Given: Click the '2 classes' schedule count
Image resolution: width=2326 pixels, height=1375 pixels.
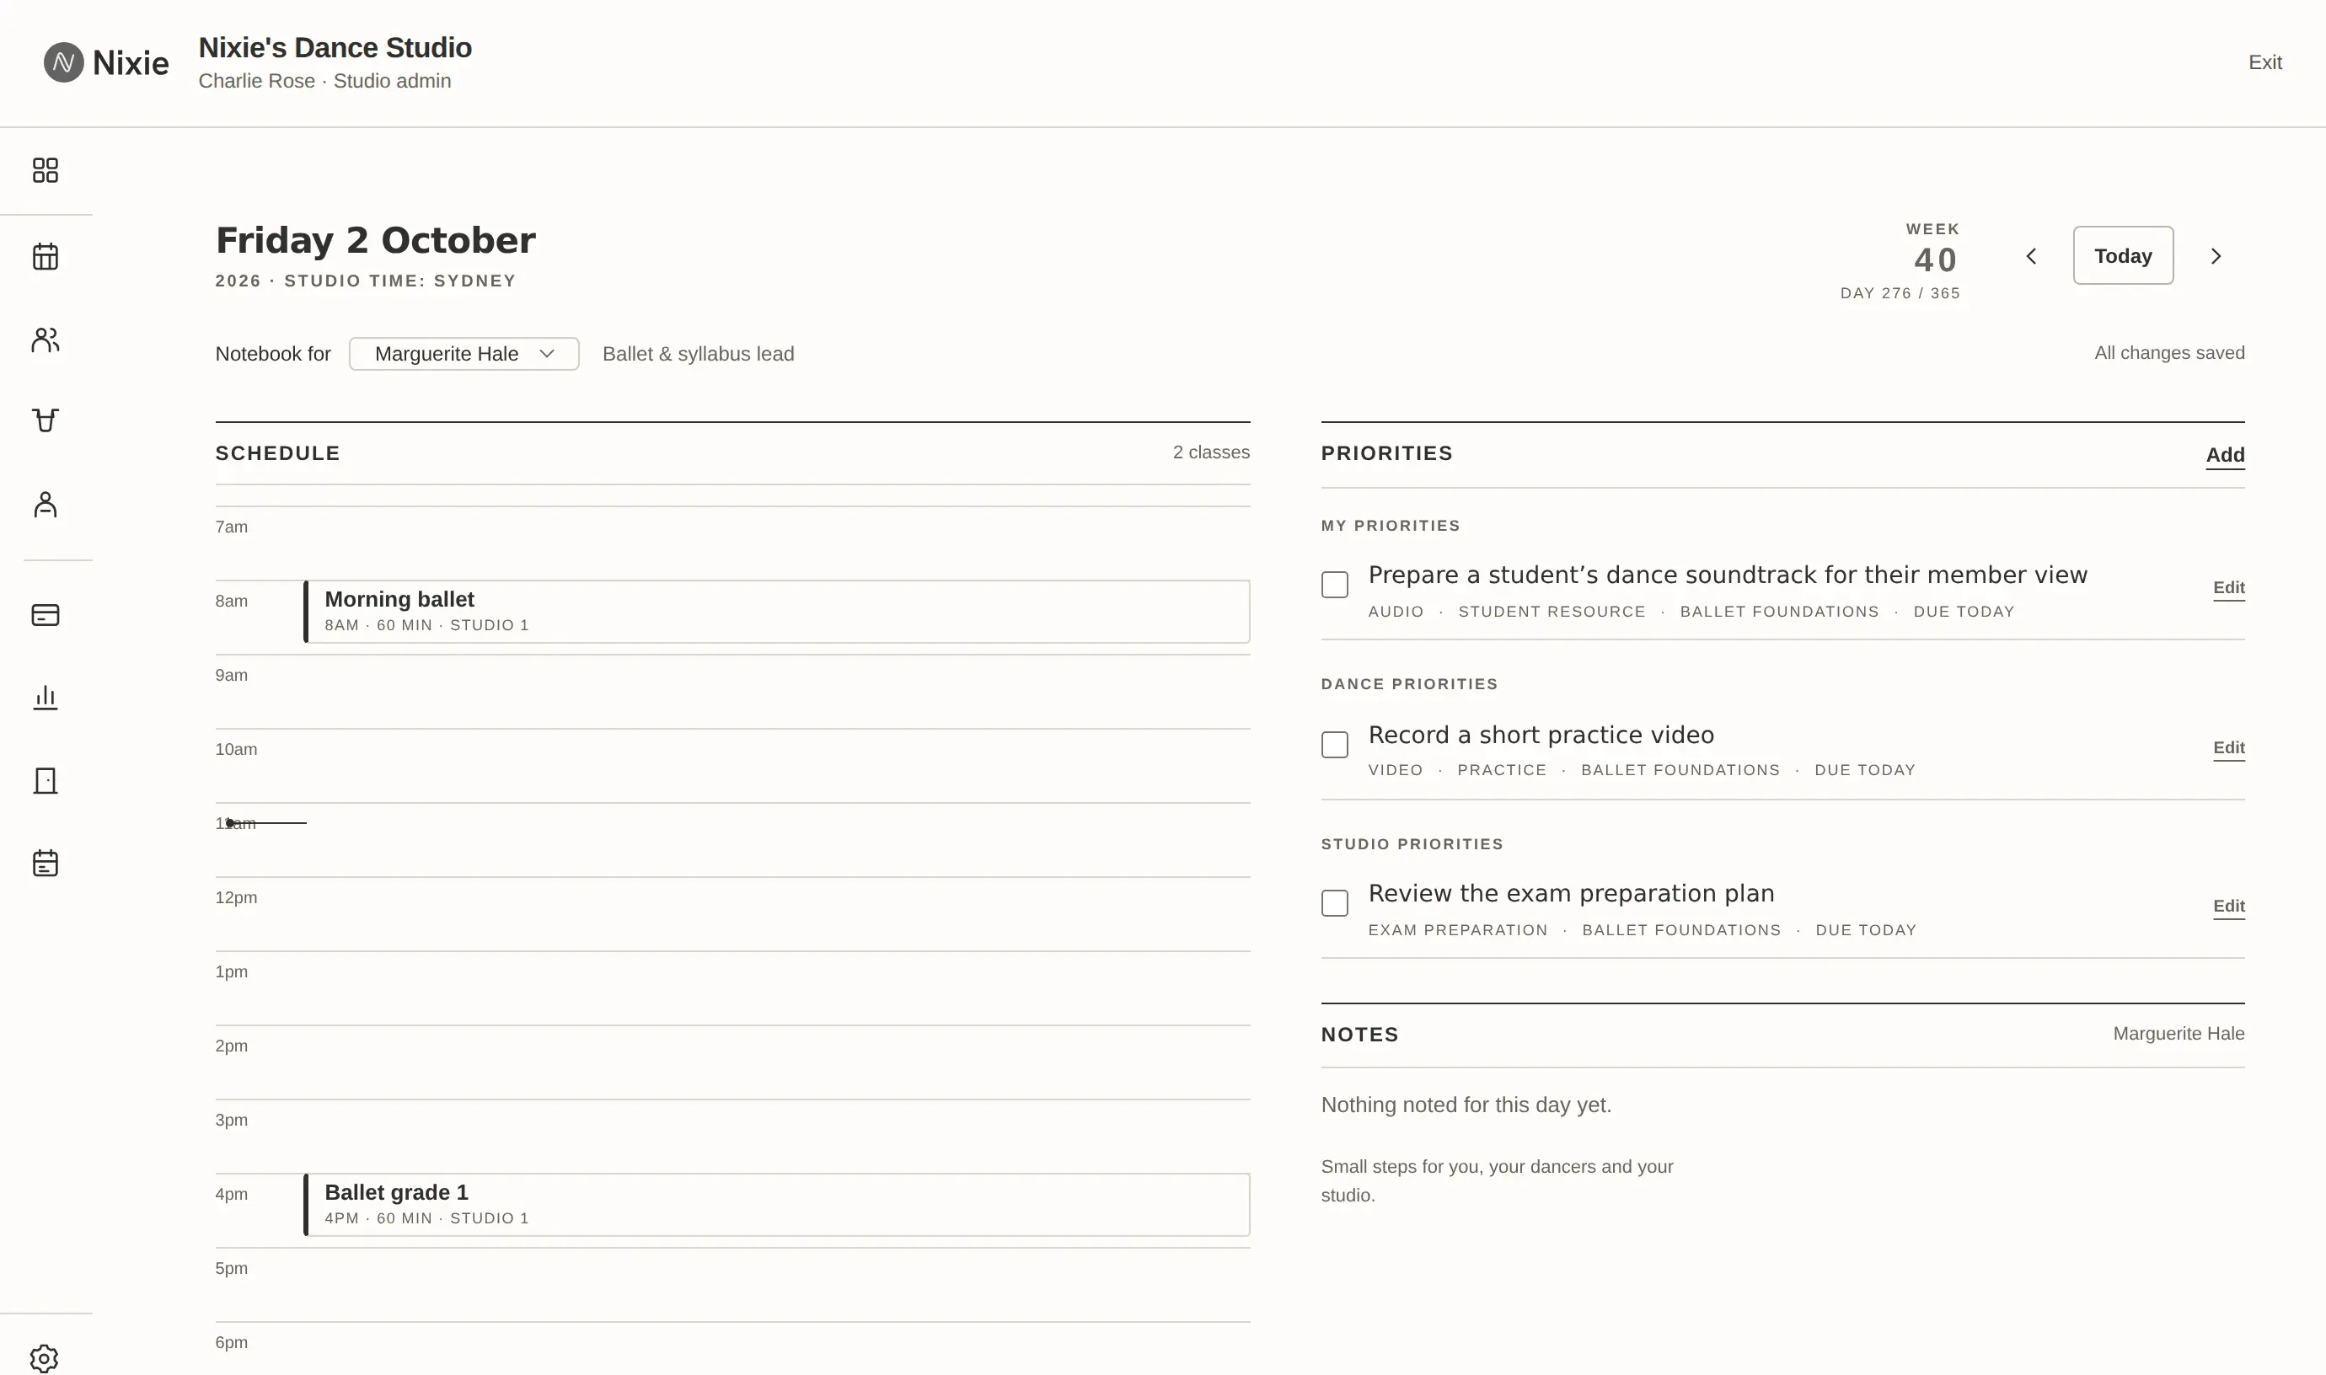Looking at the screenshot, I should coord(1211,452).
